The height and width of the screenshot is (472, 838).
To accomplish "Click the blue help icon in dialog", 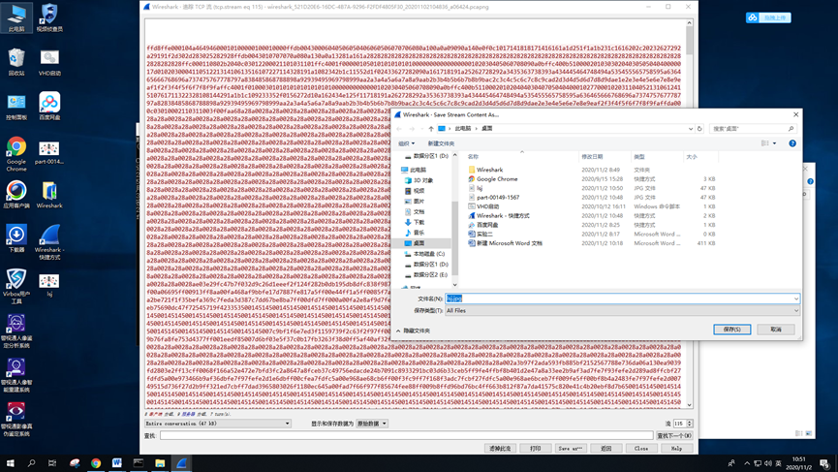I will (792, 143).
